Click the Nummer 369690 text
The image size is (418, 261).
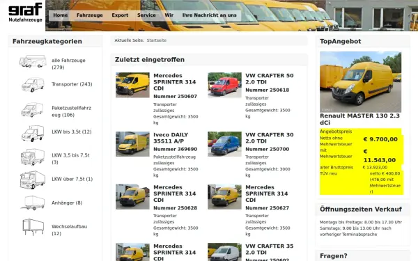coord(175,149)
